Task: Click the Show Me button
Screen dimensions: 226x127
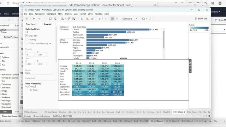Action: pyautogui.click(x=201, y=19)
